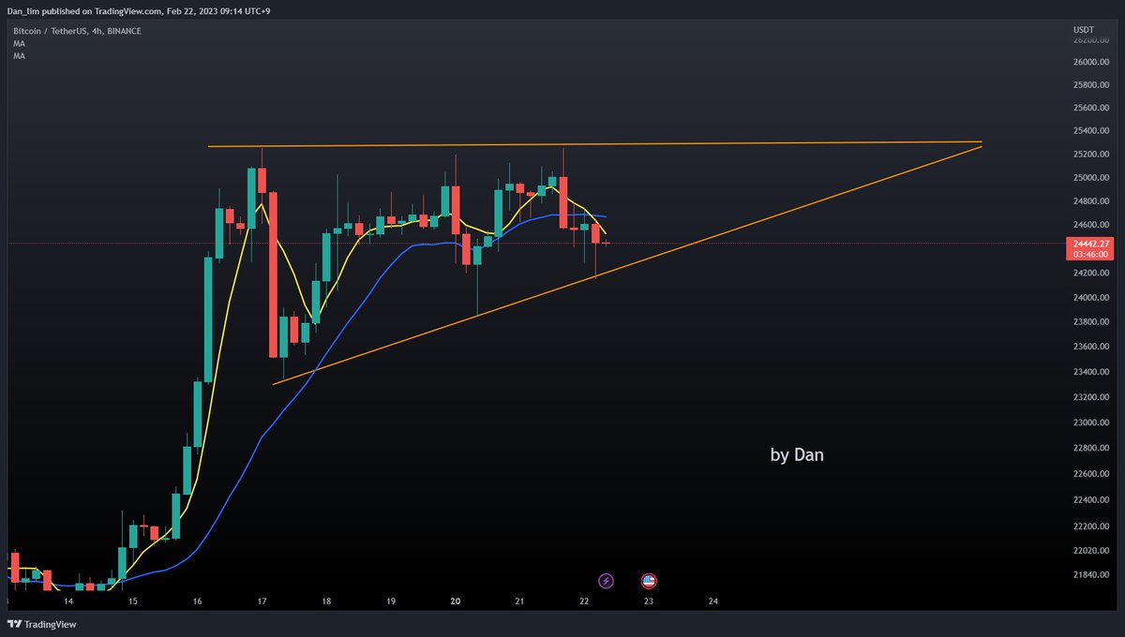This screenshot has height=637, width=1125.
Task: Click the 26000.00 price axis label
Action: point(1090,62)
